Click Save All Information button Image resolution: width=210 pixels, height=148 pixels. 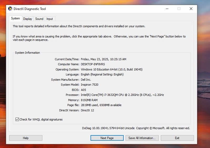[x=142, y=138]
